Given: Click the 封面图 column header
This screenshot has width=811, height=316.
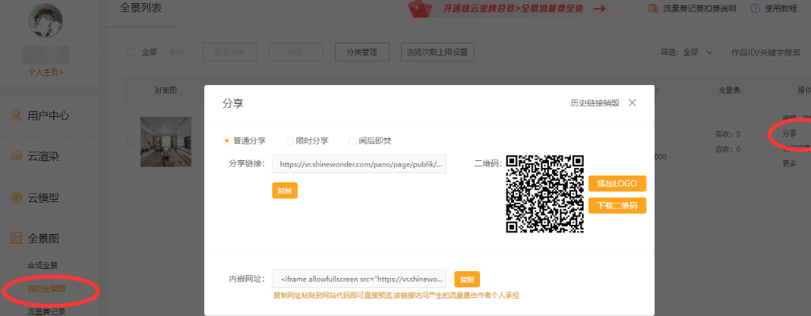Looking at the screenshot, I should point(166,90).
